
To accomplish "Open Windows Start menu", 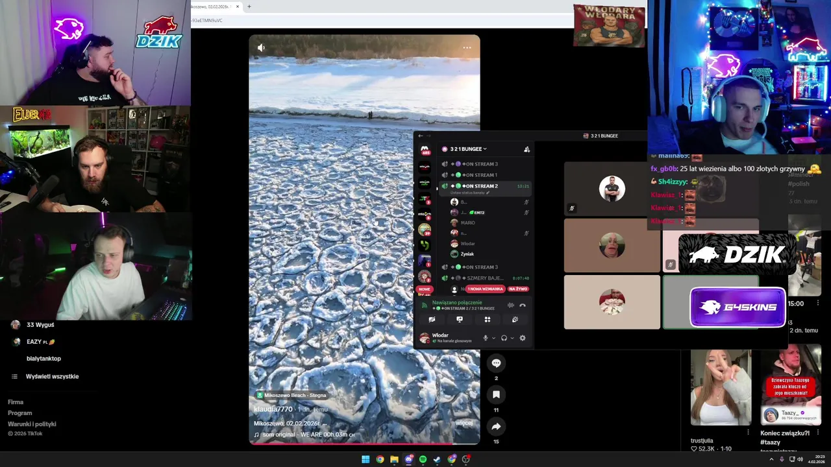I will point(366,459).
